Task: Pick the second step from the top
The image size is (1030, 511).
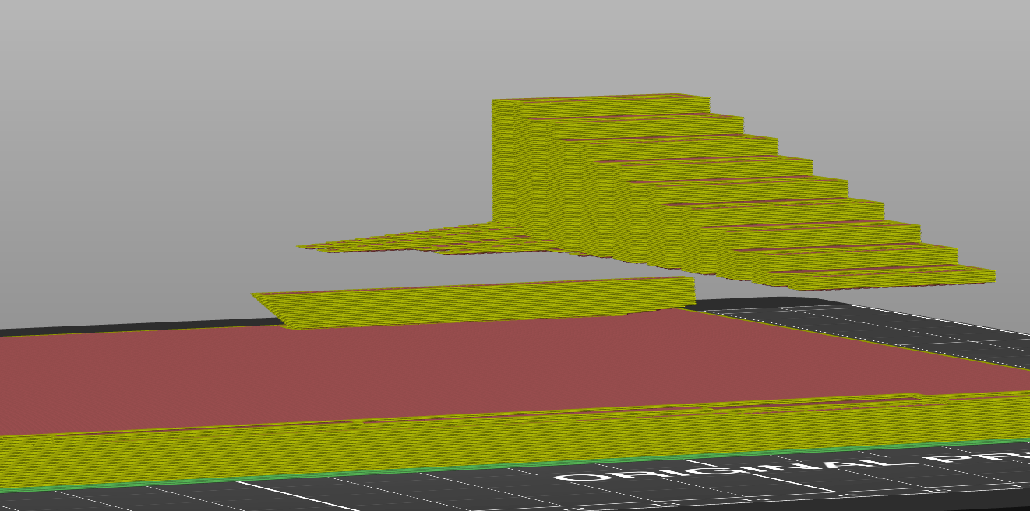Action: click(639, 119)
